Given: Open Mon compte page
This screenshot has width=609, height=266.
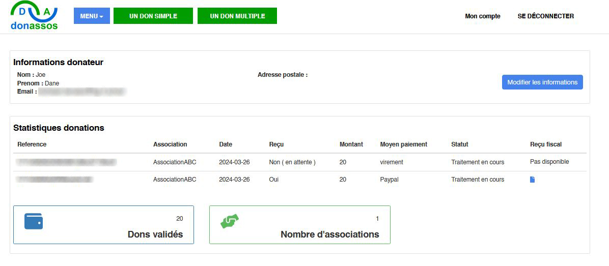Looking at the screenshot, I should click(x=482, y=16).
